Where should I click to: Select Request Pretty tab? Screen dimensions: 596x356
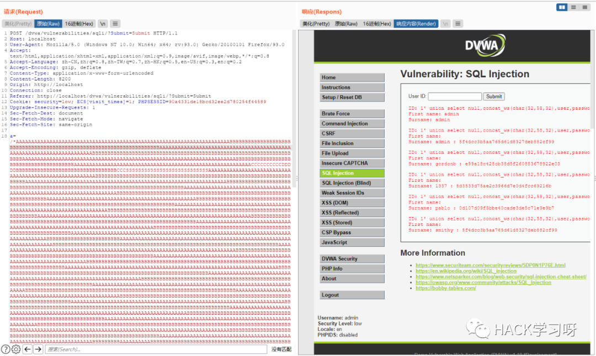(18, 24)
